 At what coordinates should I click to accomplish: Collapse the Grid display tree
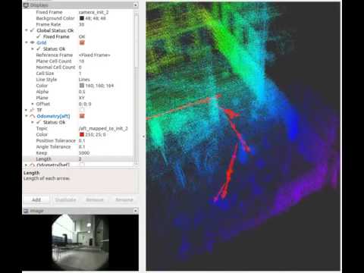click(x=27, y=42)
